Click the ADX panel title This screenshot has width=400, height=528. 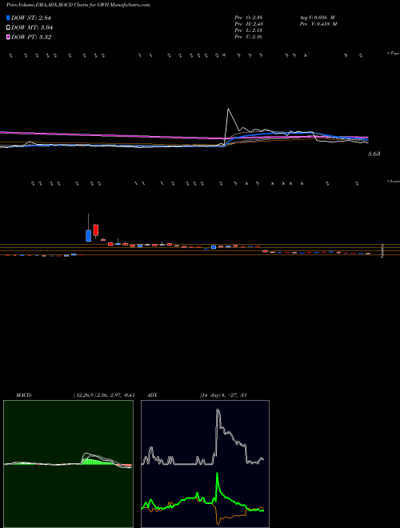pos(152,395)
